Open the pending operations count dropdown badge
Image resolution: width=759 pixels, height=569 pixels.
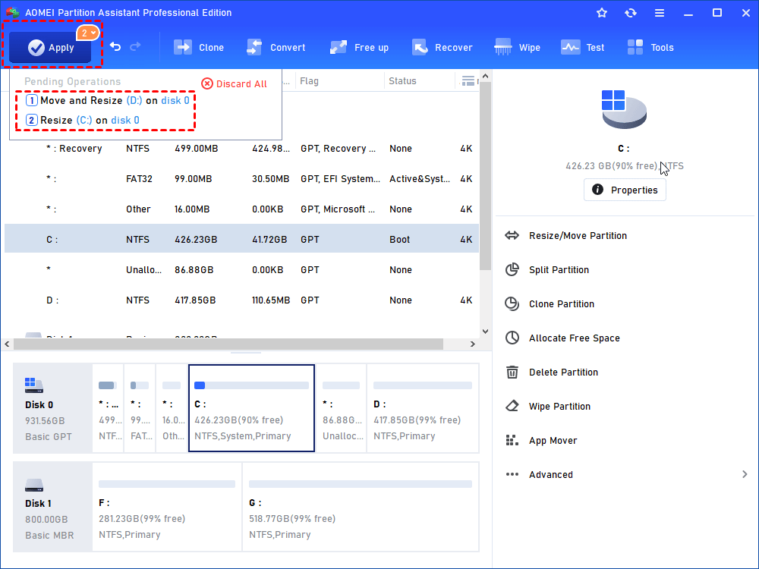coord(87,33)
